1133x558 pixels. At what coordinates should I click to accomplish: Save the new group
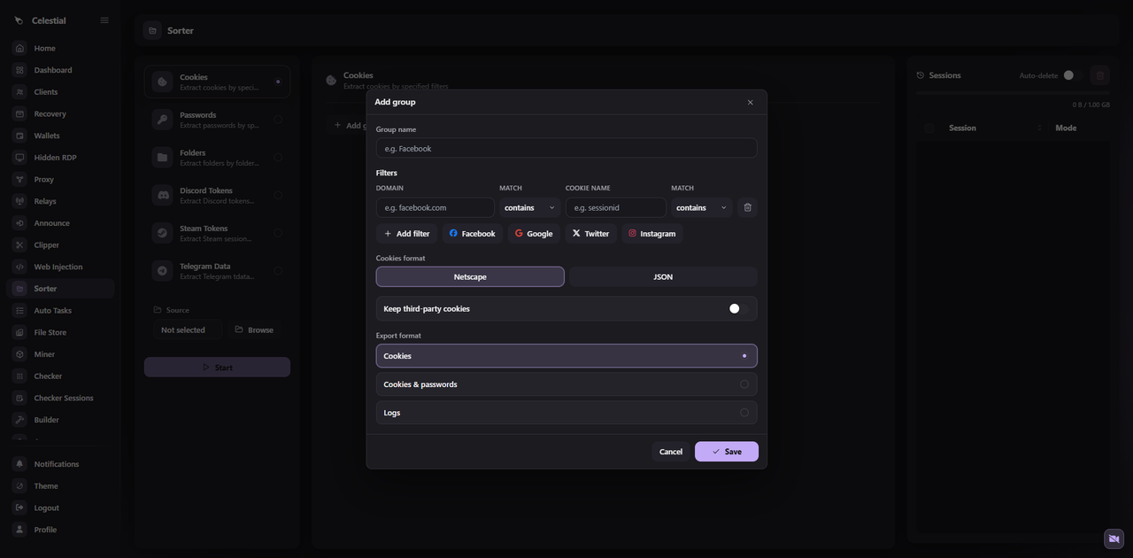727,452
